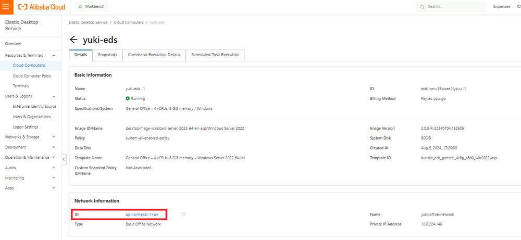Click the Basic Office Network type value
Screen dimensions: 521x240
point(143,224)
